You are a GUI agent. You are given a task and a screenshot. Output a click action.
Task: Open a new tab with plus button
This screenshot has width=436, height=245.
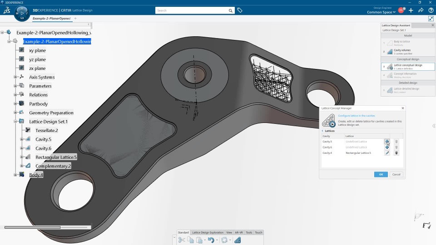[x=75, y=19]
